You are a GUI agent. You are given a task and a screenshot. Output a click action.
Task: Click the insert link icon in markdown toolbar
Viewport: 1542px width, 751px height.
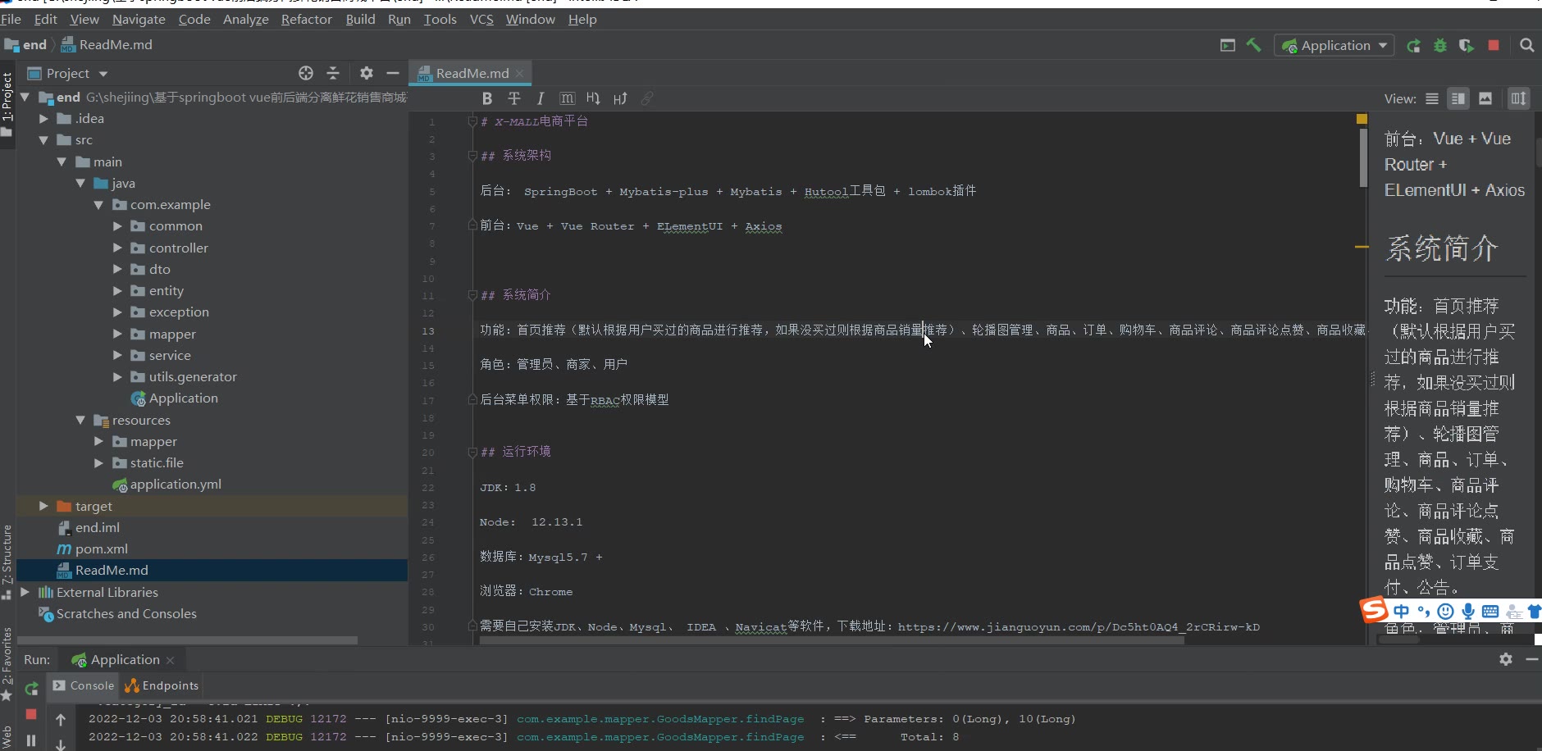click(647, 98)
